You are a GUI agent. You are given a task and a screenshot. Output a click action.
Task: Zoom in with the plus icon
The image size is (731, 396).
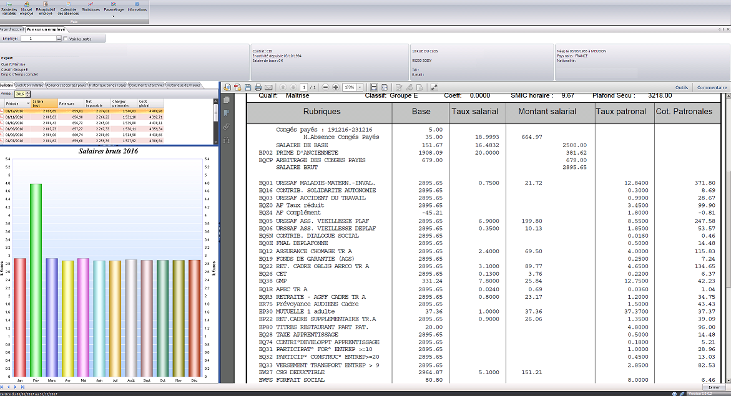336,87
